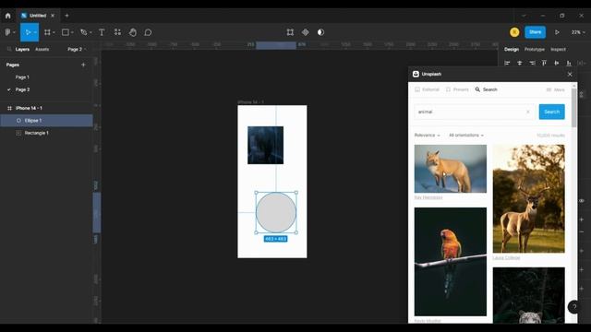This screenshot has height=332, width=591.
Task: Select Page 1 in Pages list
Action: tap(22, 77)
